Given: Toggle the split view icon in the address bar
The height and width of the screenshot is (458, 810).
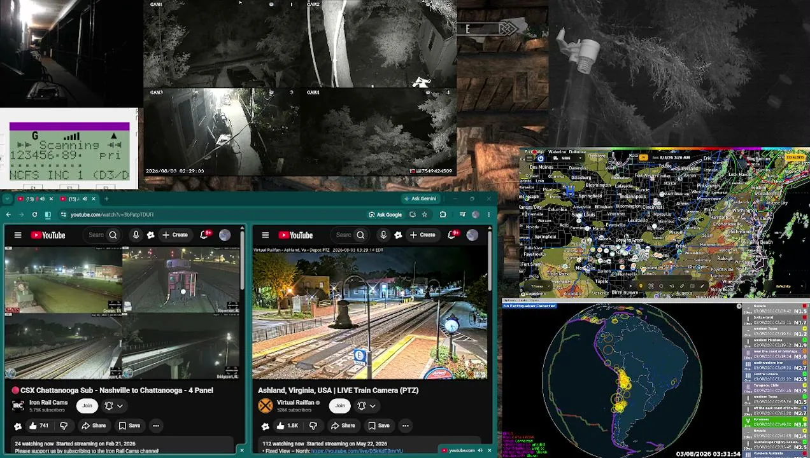Looking at the screenshot, I should [48, 214].
